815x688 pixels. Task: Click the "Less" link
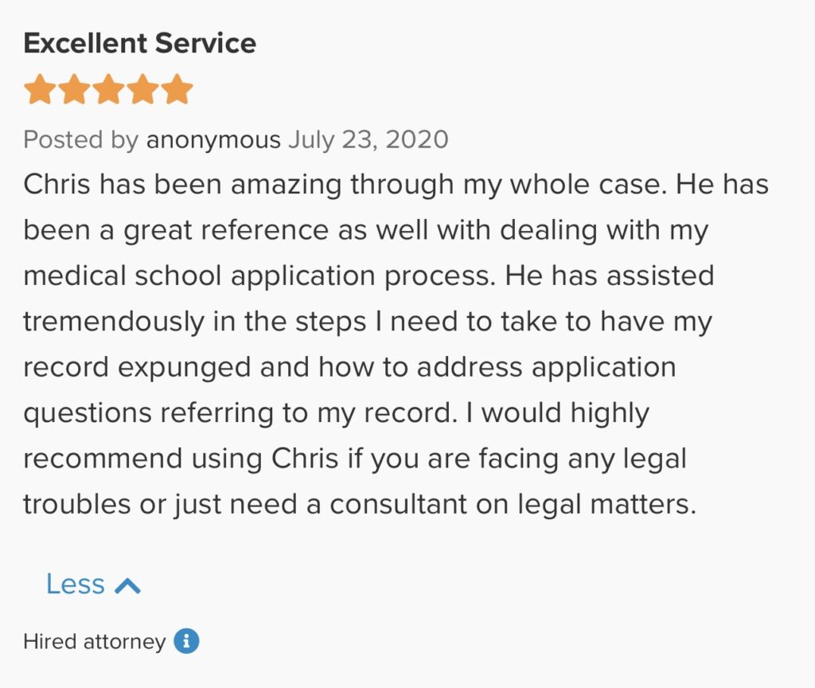[76, 584]
